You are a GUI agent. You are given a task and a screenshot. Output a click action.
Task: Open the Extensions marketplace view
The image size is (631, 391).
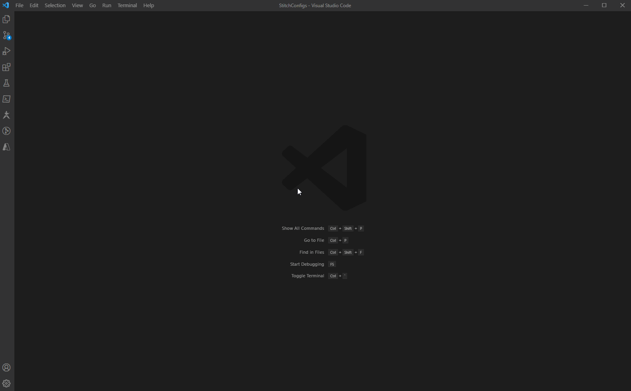coord(6,67)
